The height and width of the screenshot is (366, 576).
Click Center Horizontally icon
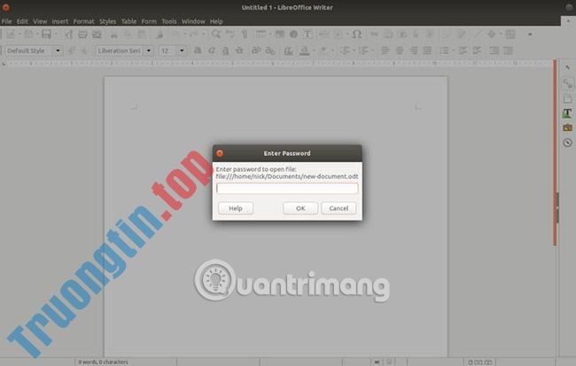[400, 51]
